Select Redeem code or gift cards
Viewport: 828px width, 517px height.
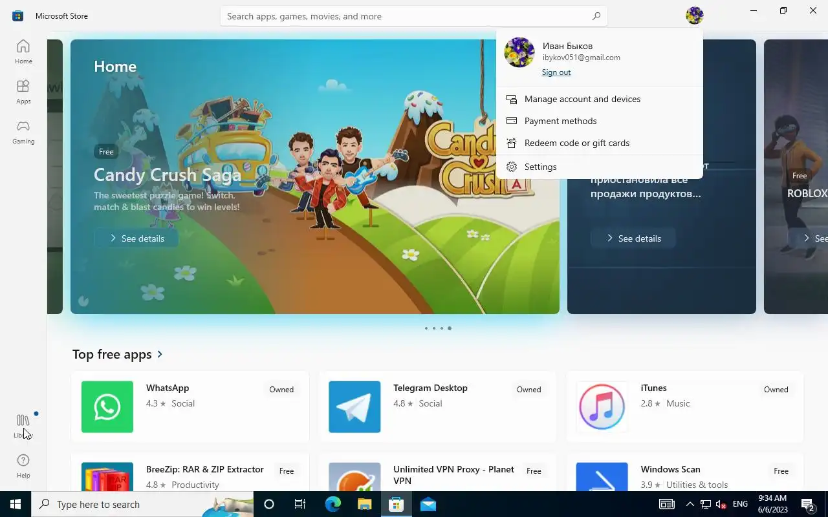(600, 143)
